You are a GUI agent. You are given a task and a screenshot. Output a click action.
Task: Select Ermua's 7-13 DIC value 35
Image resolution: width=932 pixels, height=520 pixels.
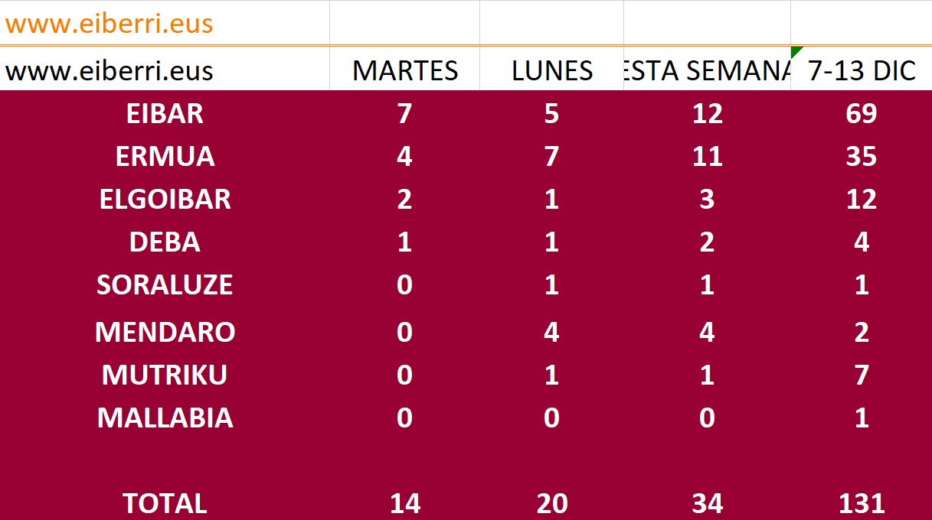(862, 157)
